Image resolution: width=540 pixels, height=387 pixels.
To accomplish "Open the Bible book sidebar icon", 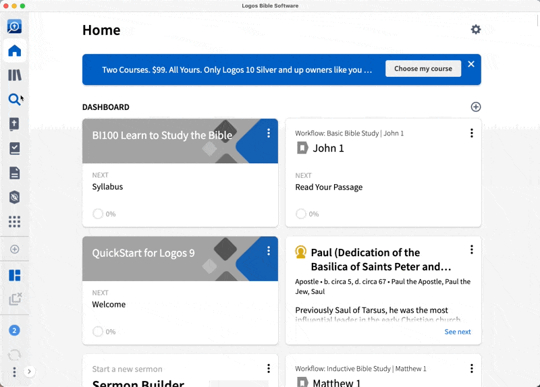I will [14, 124].
